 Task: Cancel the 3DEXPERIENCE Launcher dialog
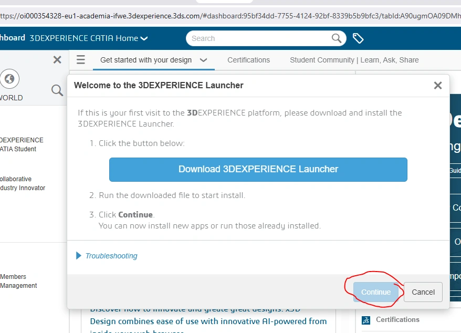[x=423, y=292]
